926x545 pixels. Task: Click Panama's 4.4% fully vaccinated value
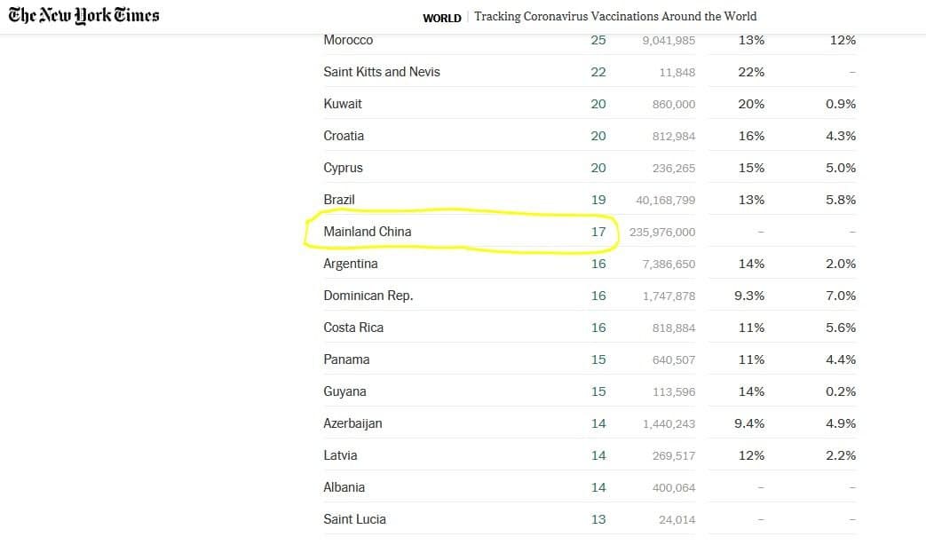coord(841,359)
